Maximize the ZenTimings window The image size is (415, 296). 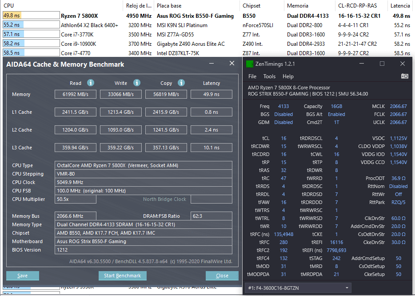pos(382,64)
